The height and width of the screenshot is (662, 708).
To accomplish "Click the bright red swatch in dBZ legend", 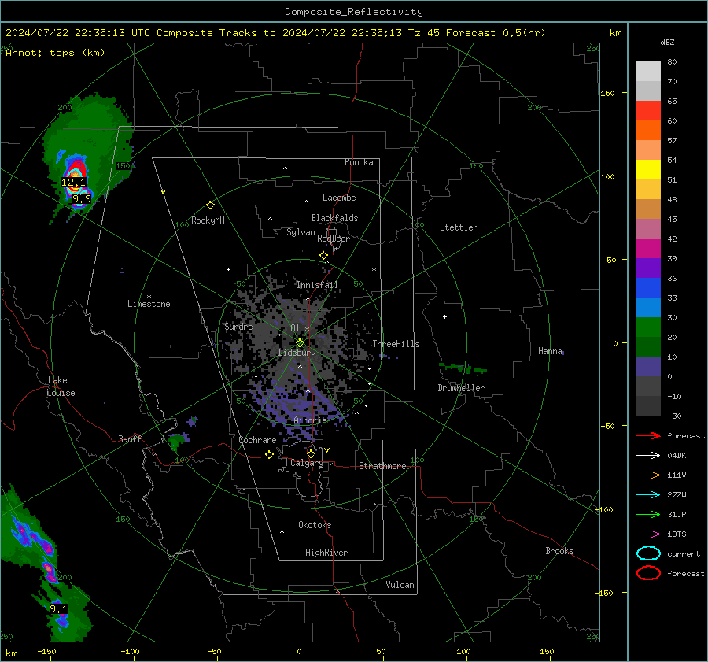I will 648,111.
